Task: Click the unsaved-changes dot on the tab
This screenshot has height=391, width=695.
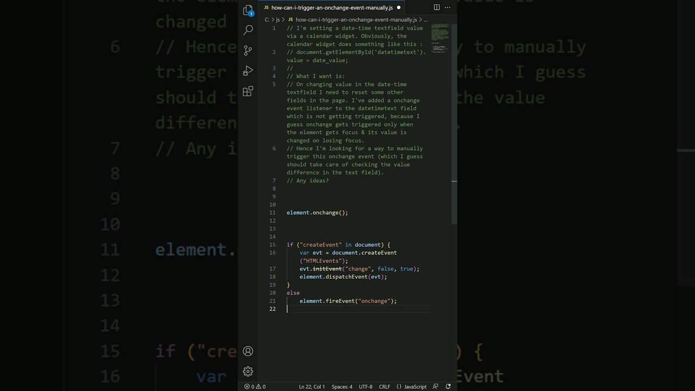Action: (399, 8)
